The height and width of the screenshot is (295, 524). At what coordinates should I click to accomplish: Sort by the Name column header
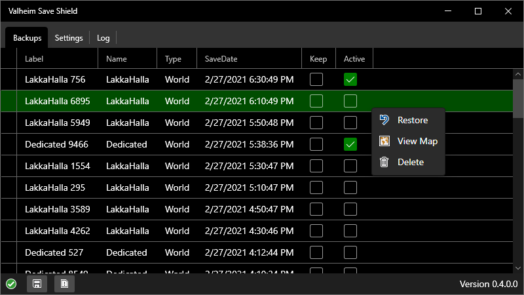[x=127, y=59]
